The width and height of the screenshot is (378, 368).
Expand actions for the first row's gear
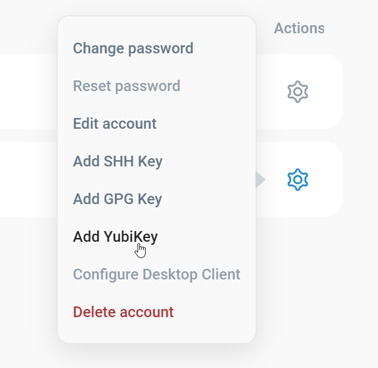[298, 92]
